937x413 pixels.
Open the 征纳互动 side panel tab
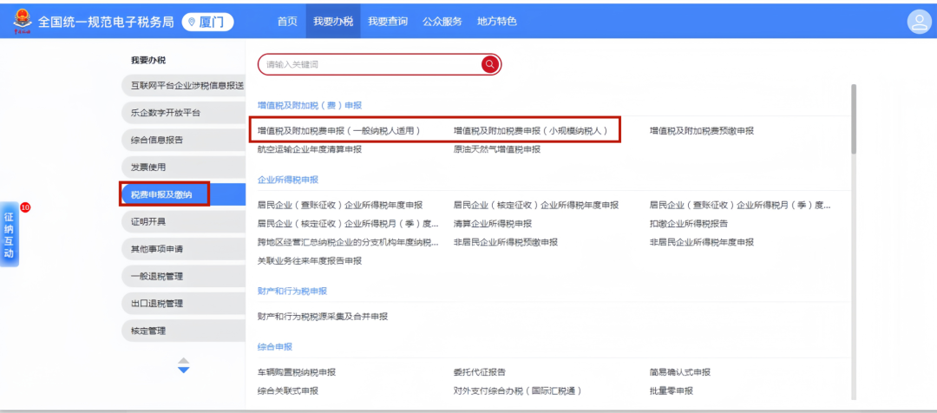pyautogui.click(x=10, y=233)
